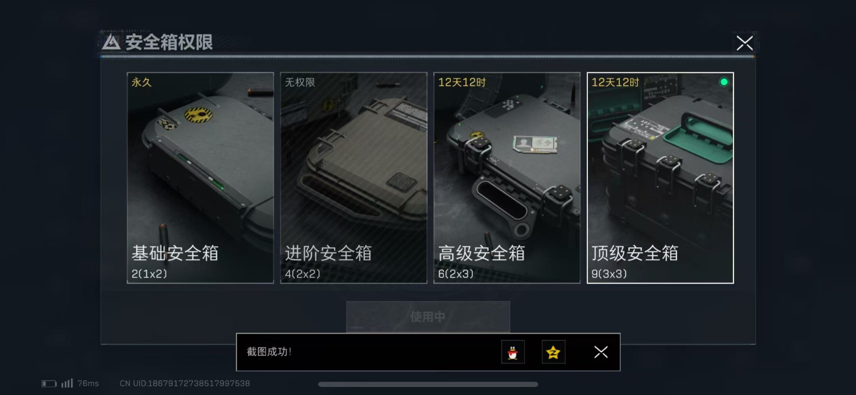The width and height of the screenshot is (856, 395).
Task: Dismiss the 截图成功 notification bar
Action: 601,352
